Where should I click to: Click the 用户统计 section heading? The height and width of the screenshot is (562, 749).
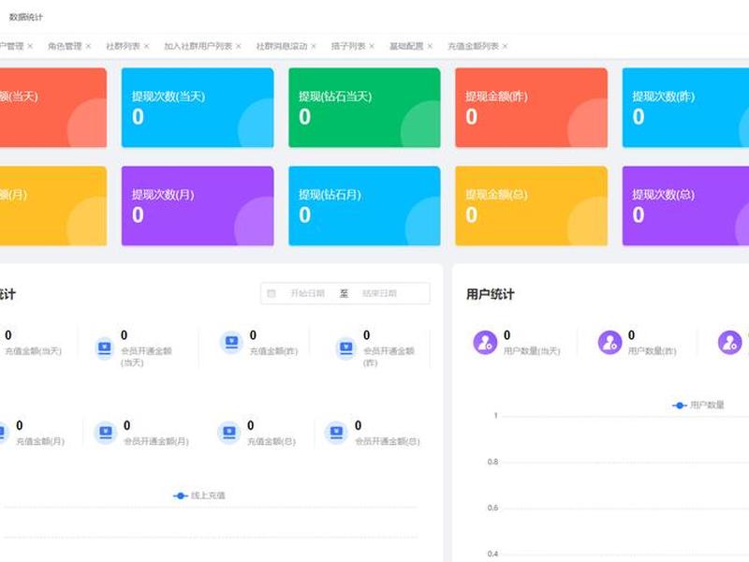(490, 294)
